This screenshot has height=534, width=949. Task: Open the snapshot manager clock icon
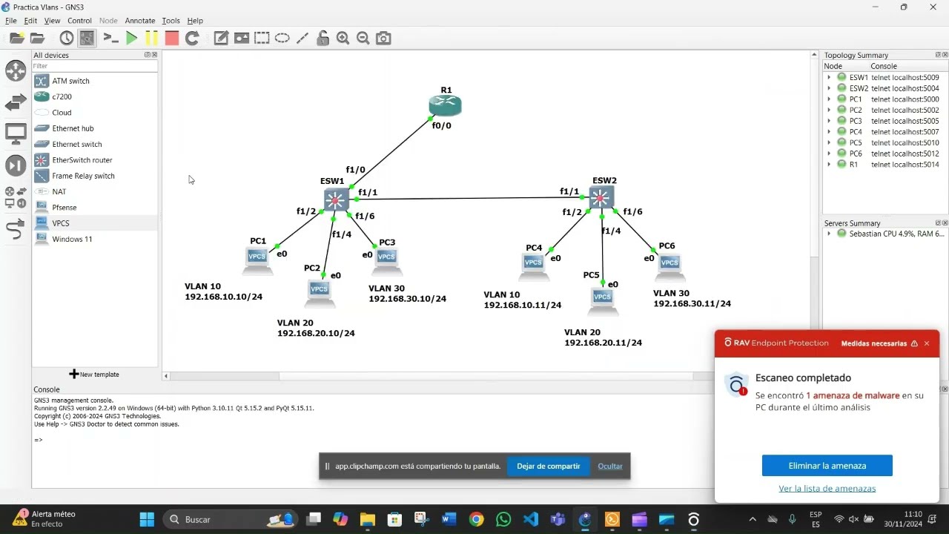[x=67, y=38]
